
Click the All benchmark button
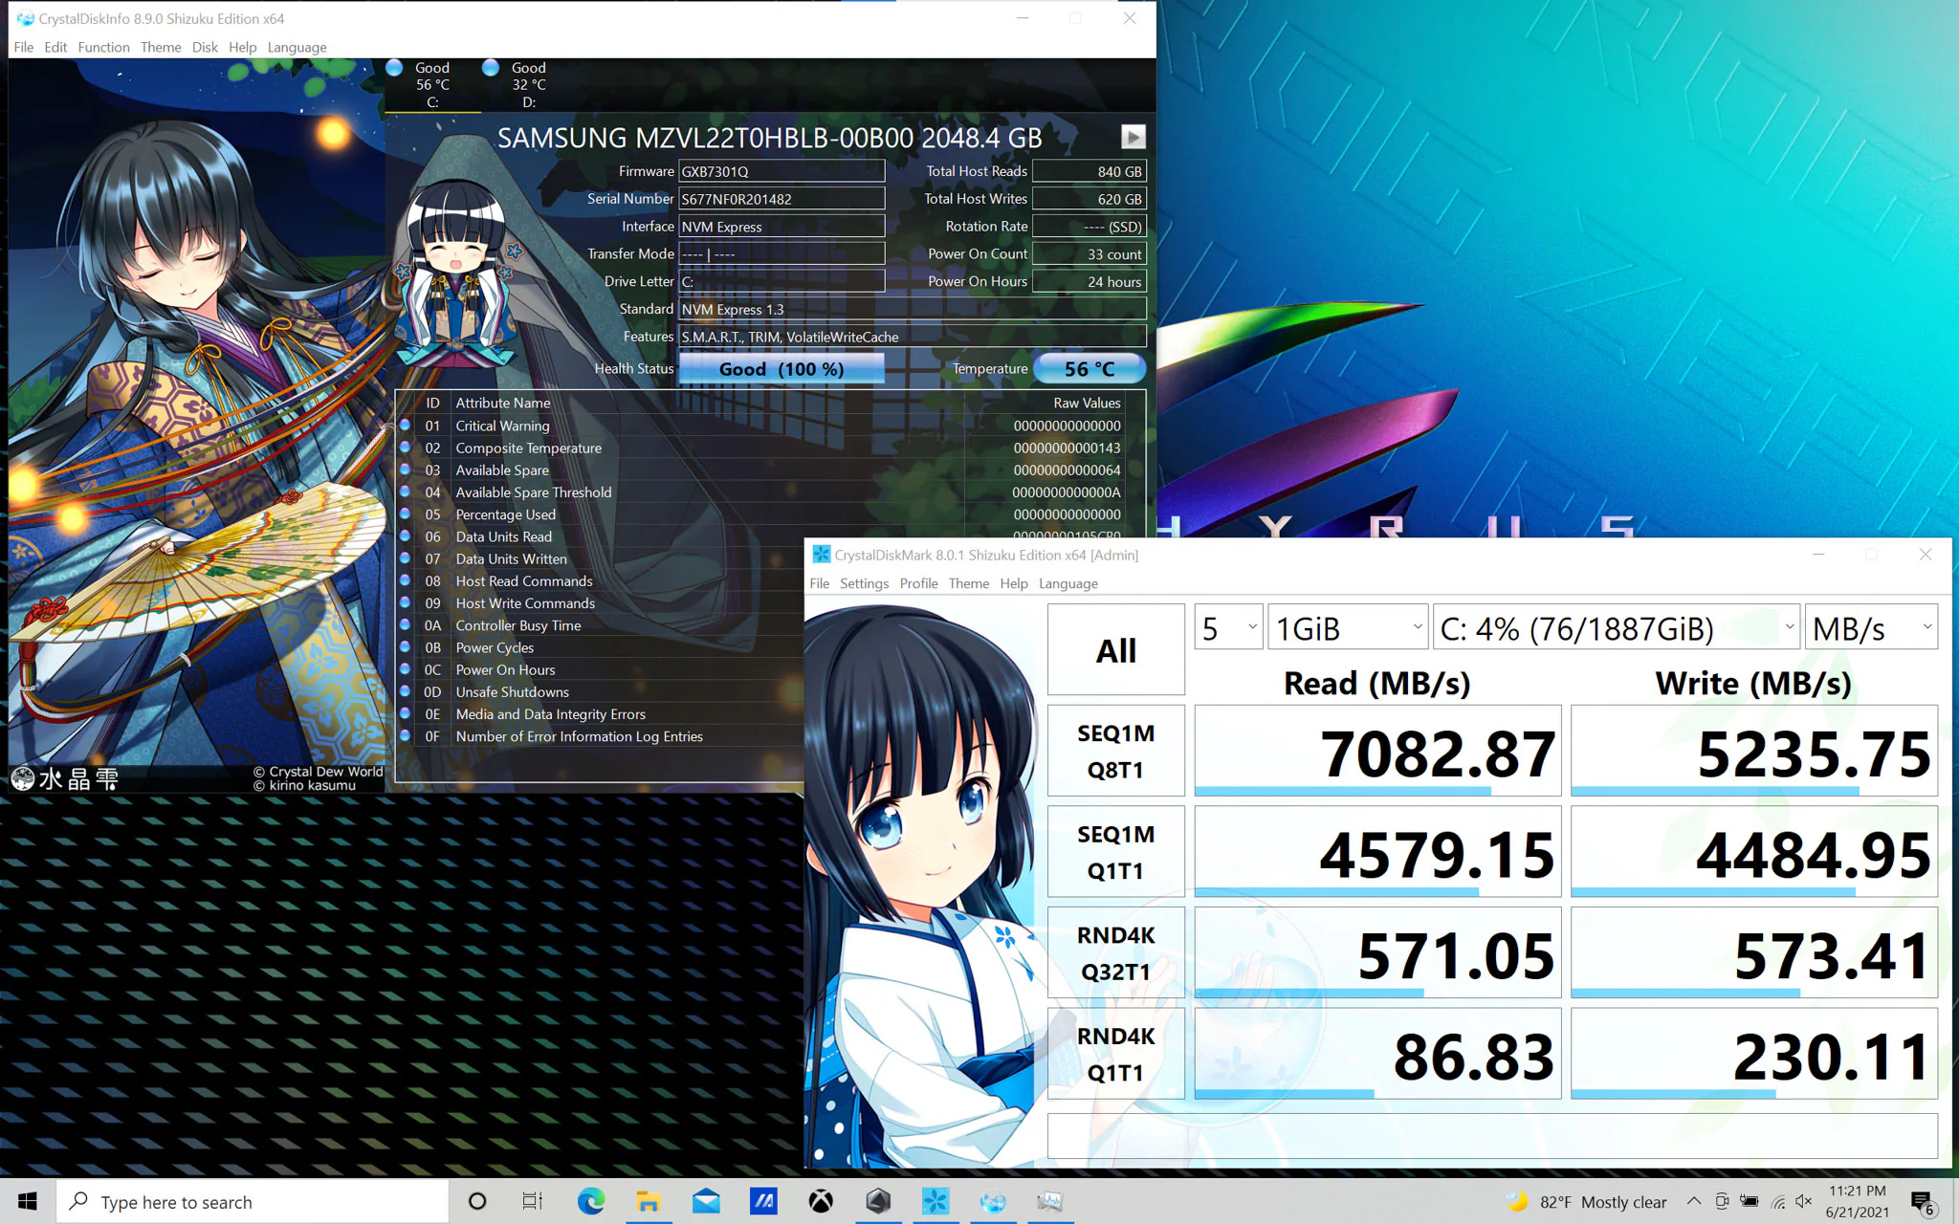tap(1116, 650)
